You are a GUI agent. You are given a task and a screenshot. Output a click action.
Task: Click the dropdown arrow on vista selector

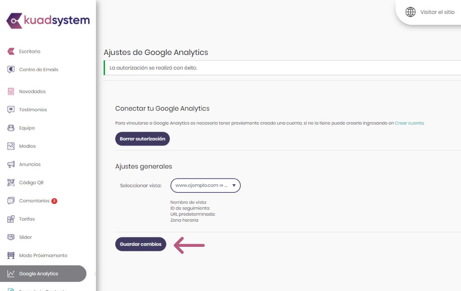234,186
